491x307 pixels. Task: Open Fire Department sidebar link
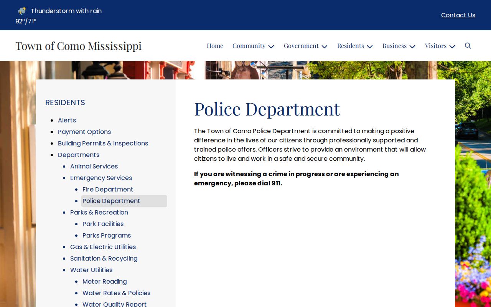click(108, 189)
